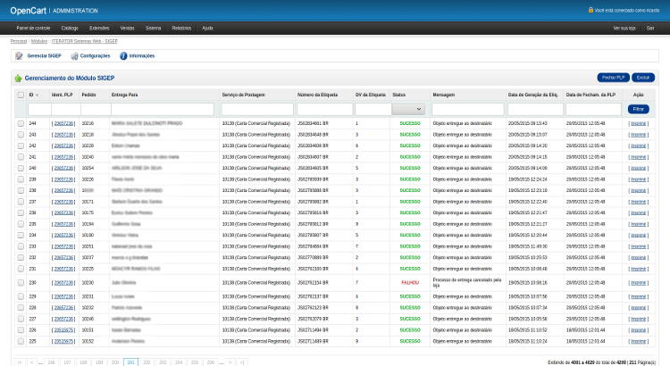Open the Painel de controle menu
The height and width of the screenshot is (366, 670).
[33, 29]
